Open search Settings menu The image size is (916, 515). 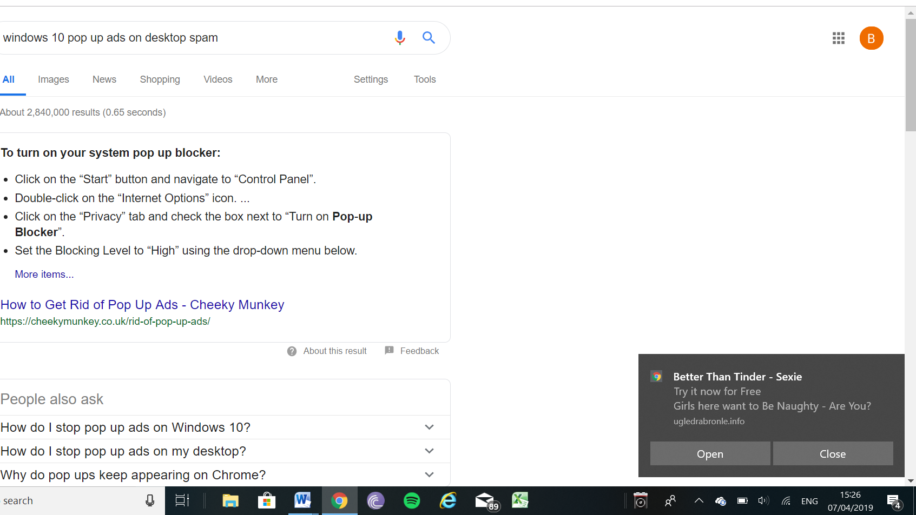pyautogui.click(x=371, y=79)
